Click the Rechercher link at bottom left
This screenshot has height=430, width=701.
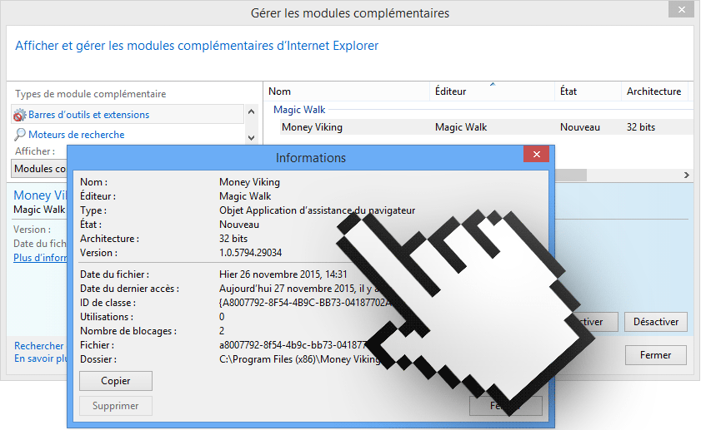(x=38, y=345)
